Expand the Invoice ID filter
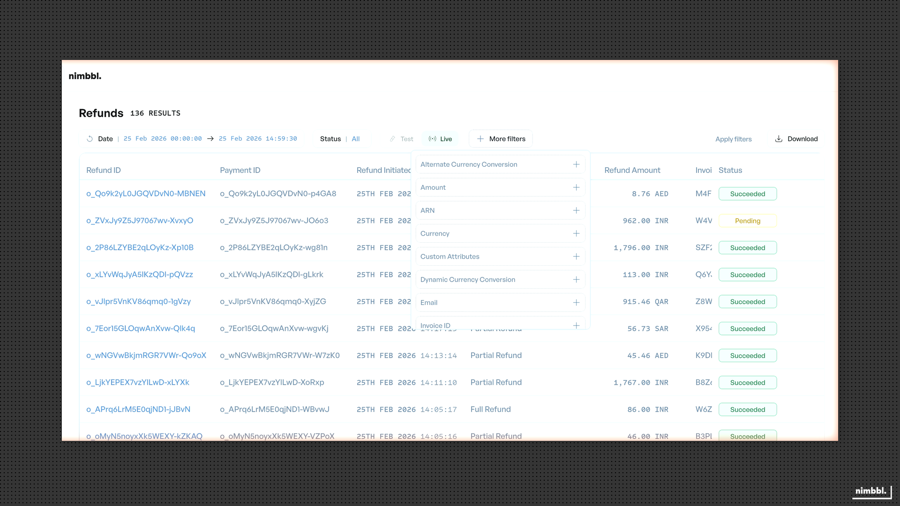Image resolution: width=900 pixels, height=506 pixels. tap(576, 325)
